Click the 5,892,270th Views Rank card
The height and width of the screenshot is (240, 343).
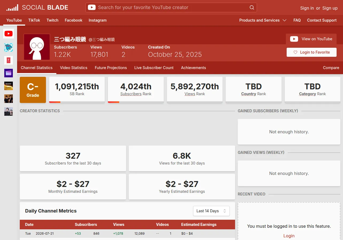[x=195, y=90]
